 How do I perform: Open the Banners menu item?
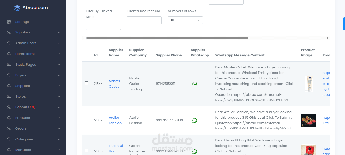tap(22, 107)
